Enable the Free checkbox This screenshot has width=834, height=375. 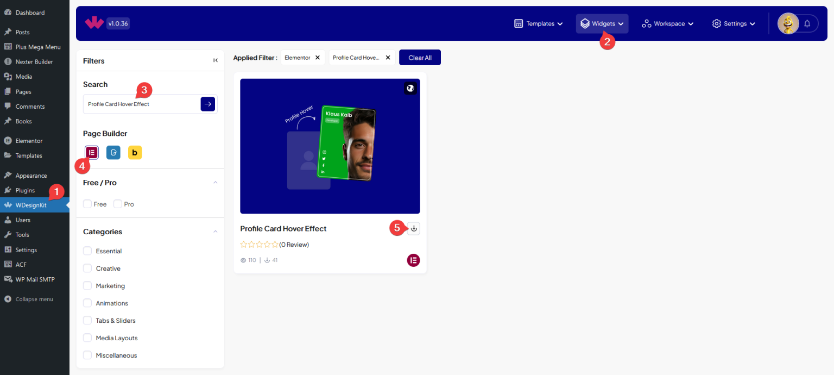(87, 204)
